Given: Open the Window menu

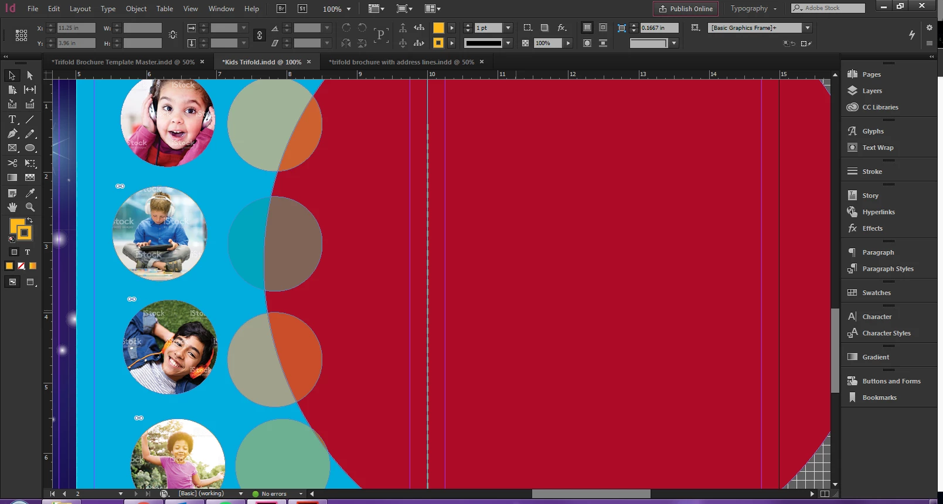Looking at the screenshot, I should click(221, 9).
